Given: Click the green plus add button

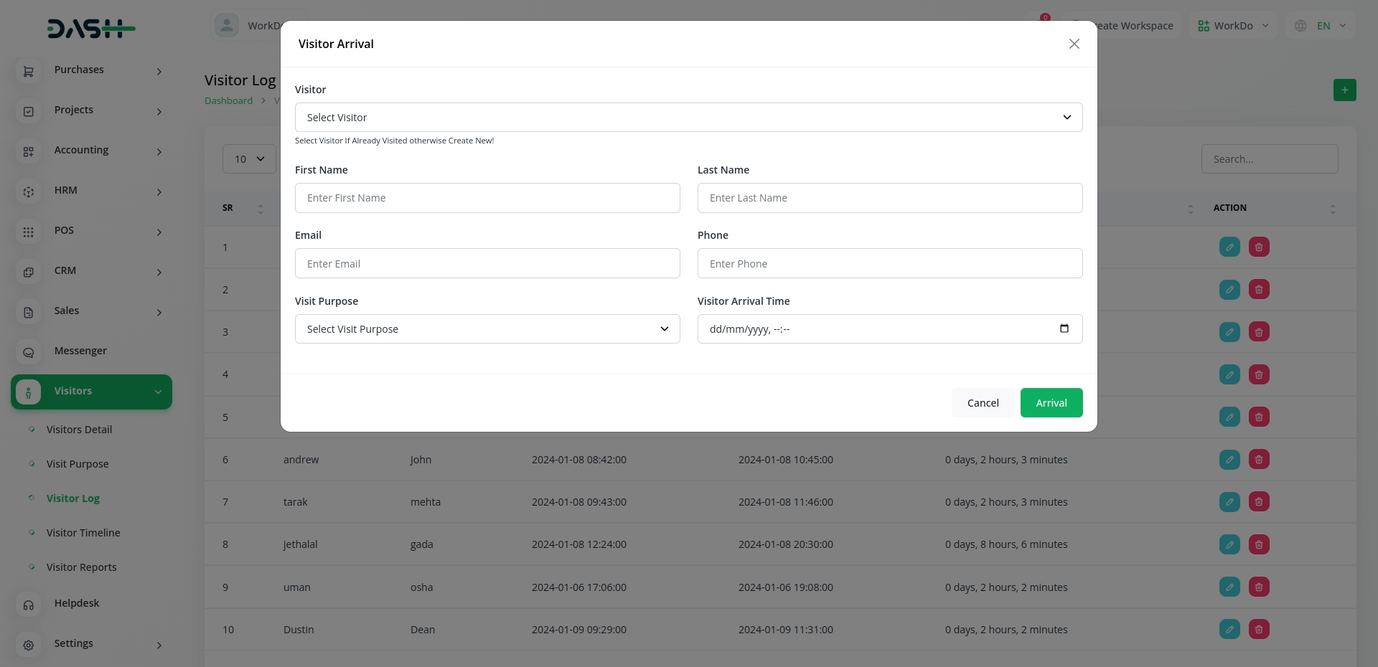Looking at the screenshot, I should pos(1344,90).
